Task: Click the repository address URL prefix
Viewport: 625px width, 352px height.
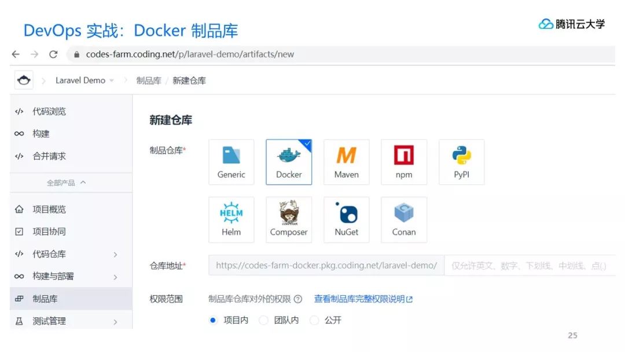Action: point(326,266)
